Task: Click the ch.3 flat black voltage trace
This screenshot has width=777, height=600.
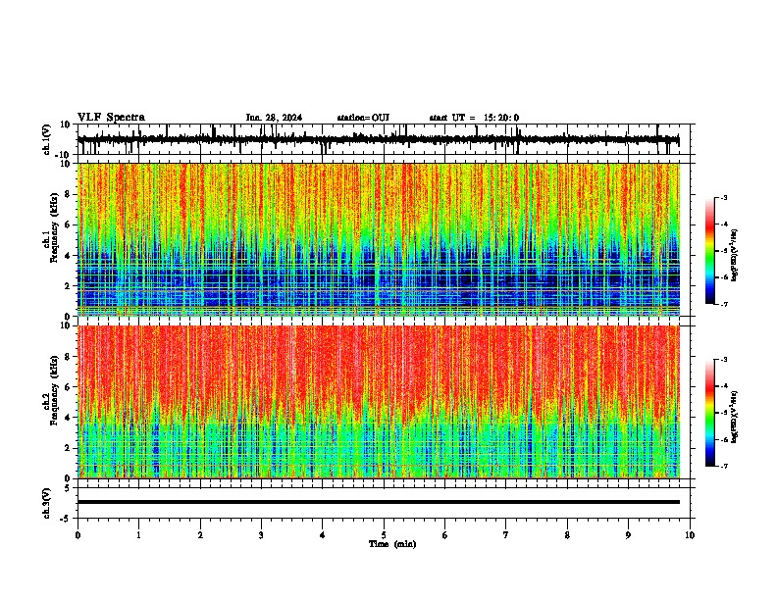Action: pyautogui.click(x=379, y=502)
